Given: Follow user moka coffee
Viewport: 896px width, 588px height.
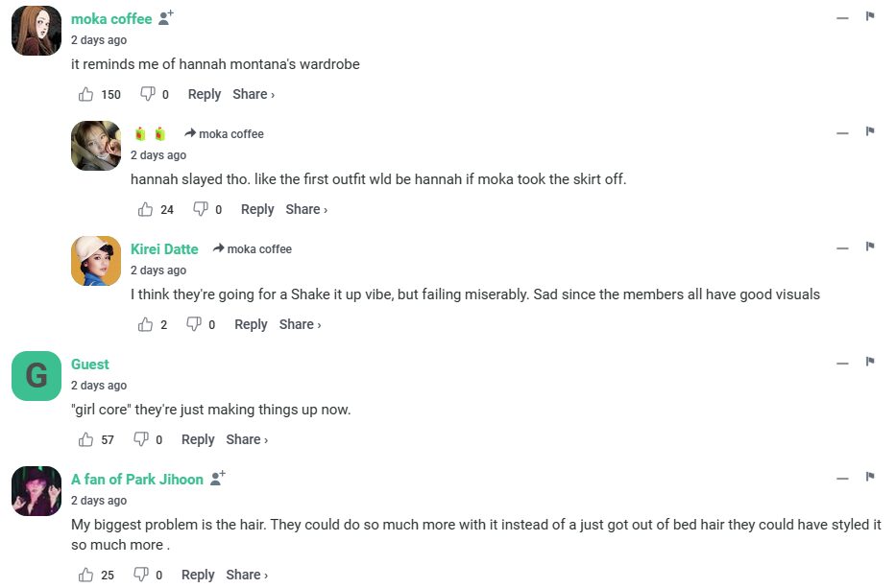Looking at the screenshot, I should [166, 18].
